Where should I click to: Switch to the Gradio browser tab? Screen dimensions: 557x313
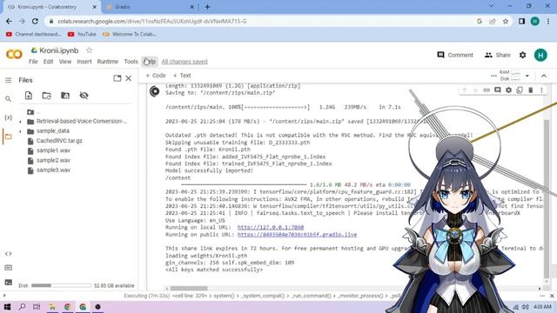coord(149,7)
